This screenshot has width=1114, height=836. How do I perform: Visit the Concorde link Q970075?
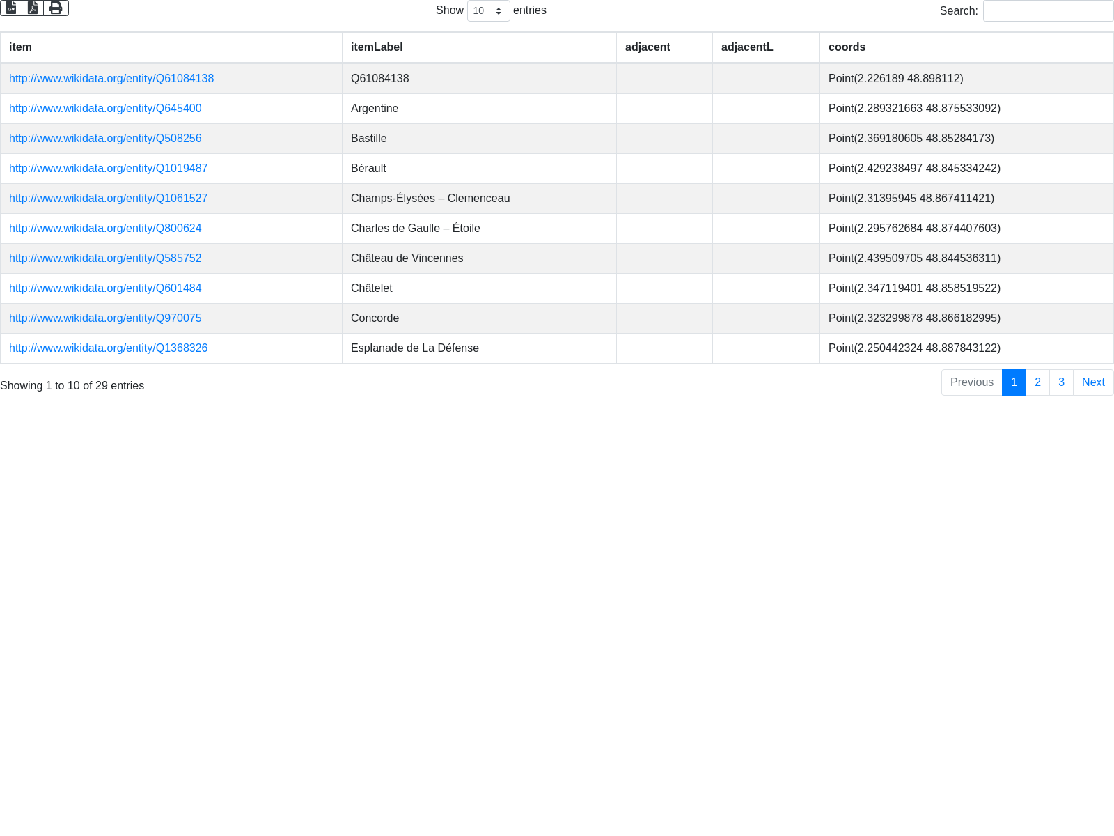105,318
